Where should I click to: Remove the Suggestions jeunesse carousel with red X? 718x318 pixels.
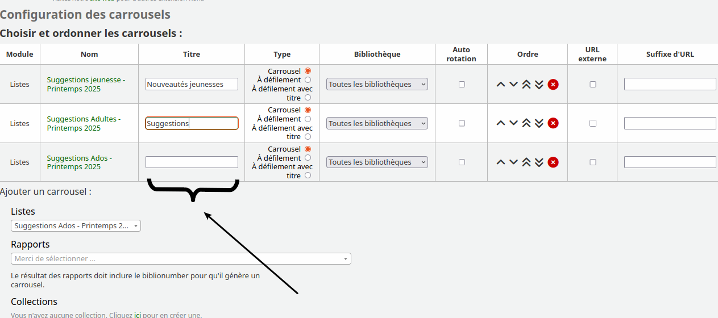click(x=553, y=84)
